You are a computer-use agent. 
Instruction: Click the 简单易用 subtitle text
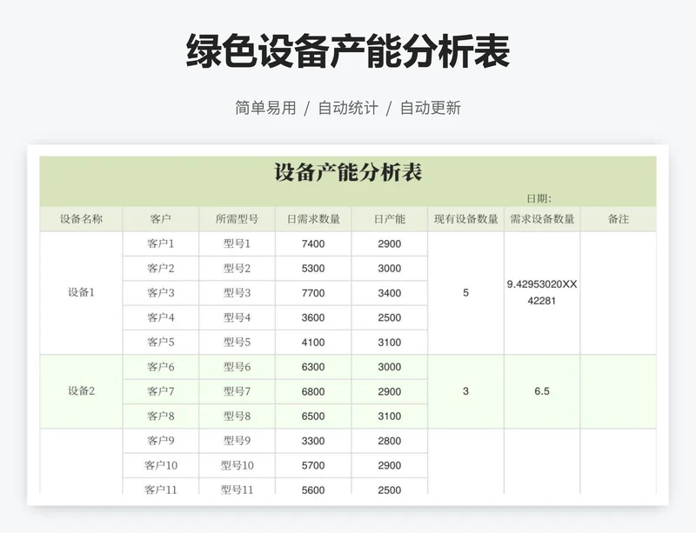[265, 108]
